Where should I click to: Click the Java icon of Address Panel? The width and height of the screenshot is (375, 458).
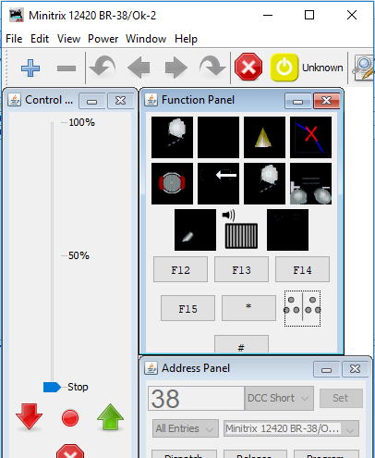point(151,368)
